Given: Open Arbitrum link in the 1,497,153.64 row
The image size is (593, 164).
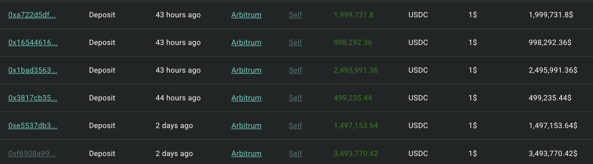Looking at the screenshot, I should tap(246, 126).
